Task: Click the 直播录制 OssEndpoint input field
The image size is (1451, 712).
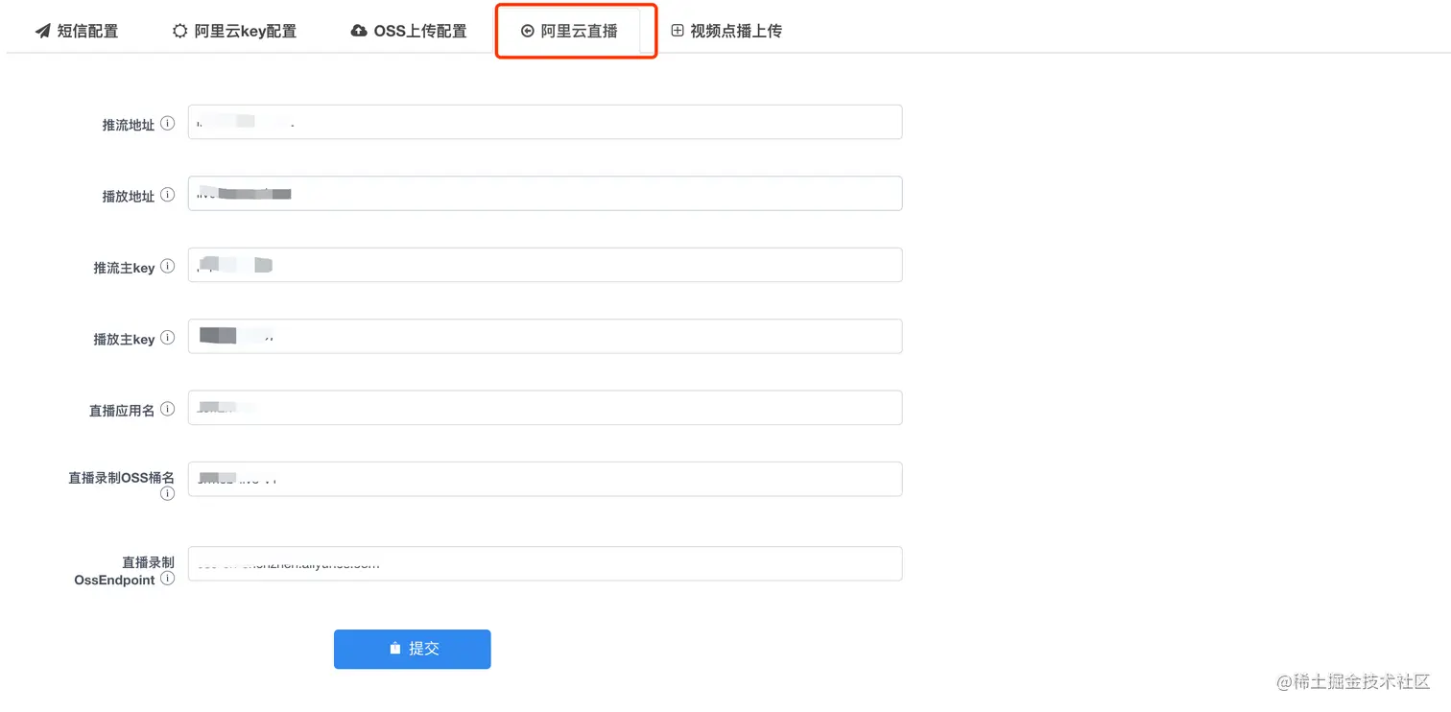Action: click(x=545, y=563)
